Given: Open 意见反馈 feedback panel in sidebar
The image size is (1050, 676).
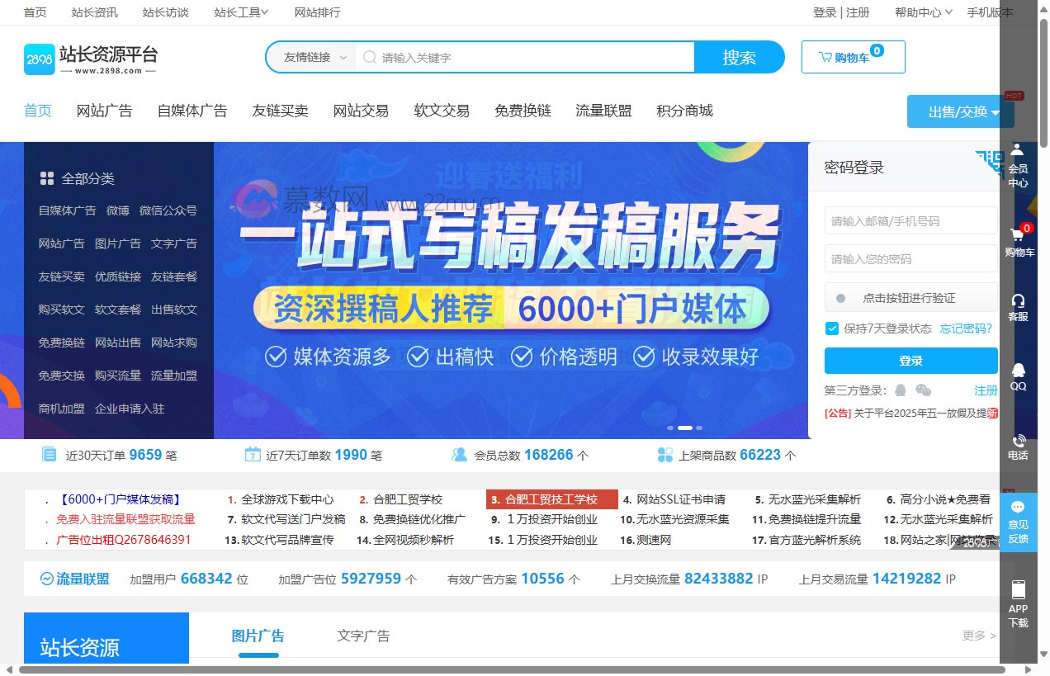Looking at the screenshot, I should [1018, 521].
